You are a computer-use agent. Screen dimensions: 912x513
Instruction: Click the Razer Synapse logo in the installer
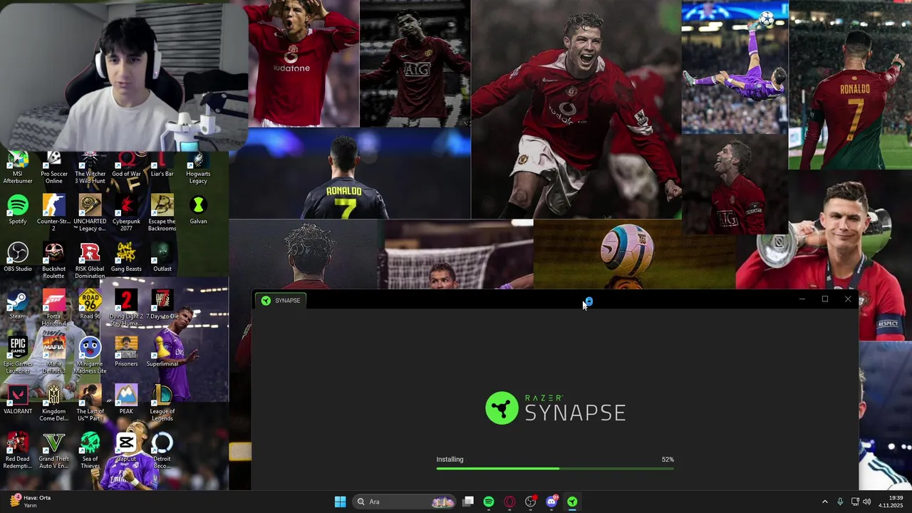pos(556,408)
